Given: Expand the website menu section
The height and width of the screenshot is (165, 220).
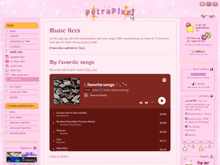Looking at the screenshot, I should coord(6,36).
